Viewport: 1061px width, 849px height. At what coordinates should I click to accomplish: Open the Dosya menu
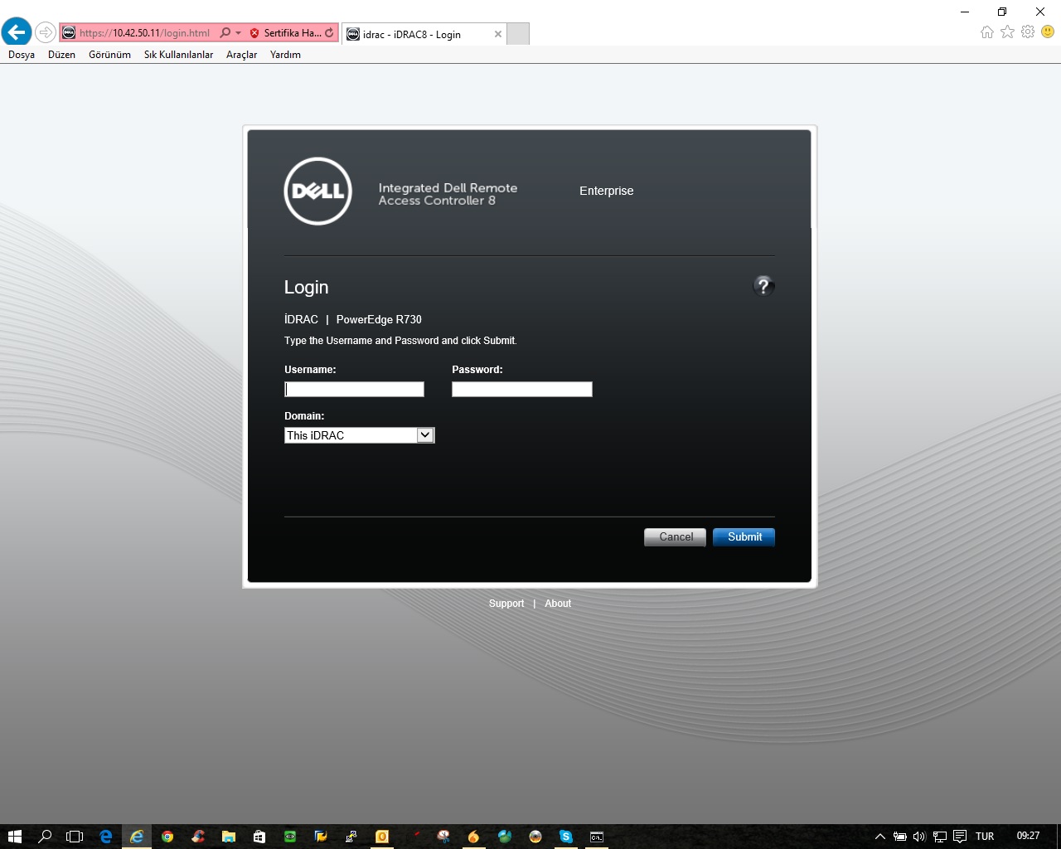coord(22,55)
